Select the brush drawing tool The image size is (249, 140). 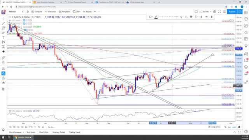(x=4, y=33)
